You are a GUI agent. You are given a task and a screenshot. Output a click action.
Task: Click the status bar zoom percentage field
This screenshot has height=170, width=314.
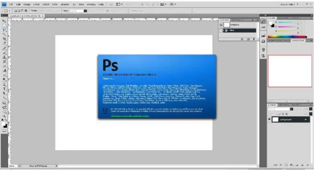13,166
